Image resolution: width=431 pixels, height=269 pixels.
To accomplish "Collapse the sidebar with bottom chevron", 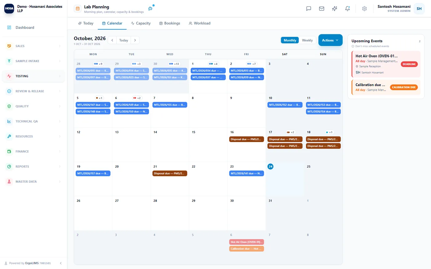I will (61, 263).
